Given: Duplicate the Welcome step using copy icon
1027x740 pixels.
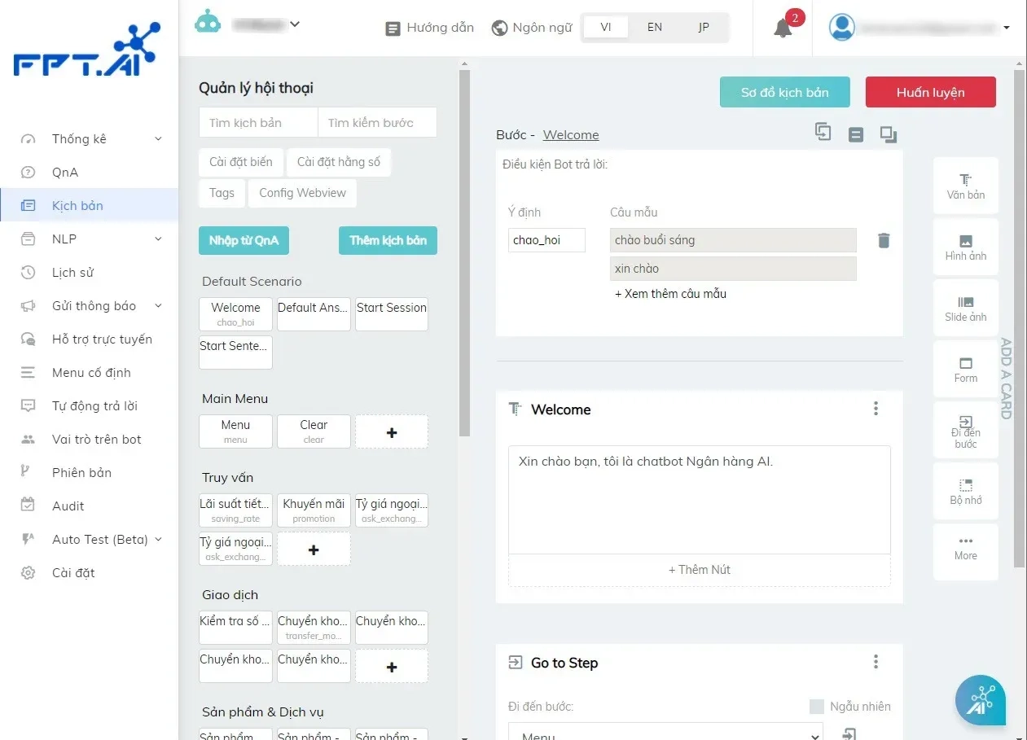Looking at the screenshot, I should click(x=823, y=132).
